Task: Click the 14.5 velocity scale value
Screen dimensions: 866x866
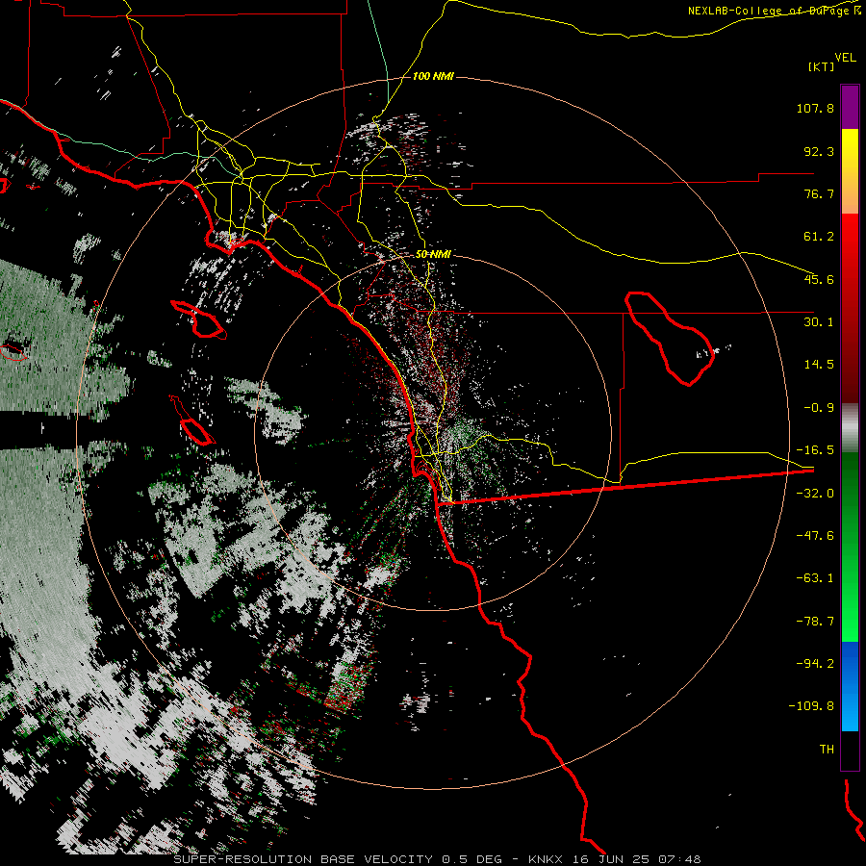Action: click(x=819, y=365)
